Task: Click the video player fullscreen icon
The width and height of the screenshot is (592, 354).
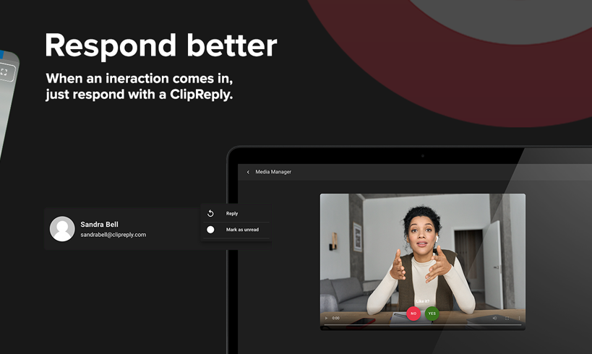Action: coord(507,318)
